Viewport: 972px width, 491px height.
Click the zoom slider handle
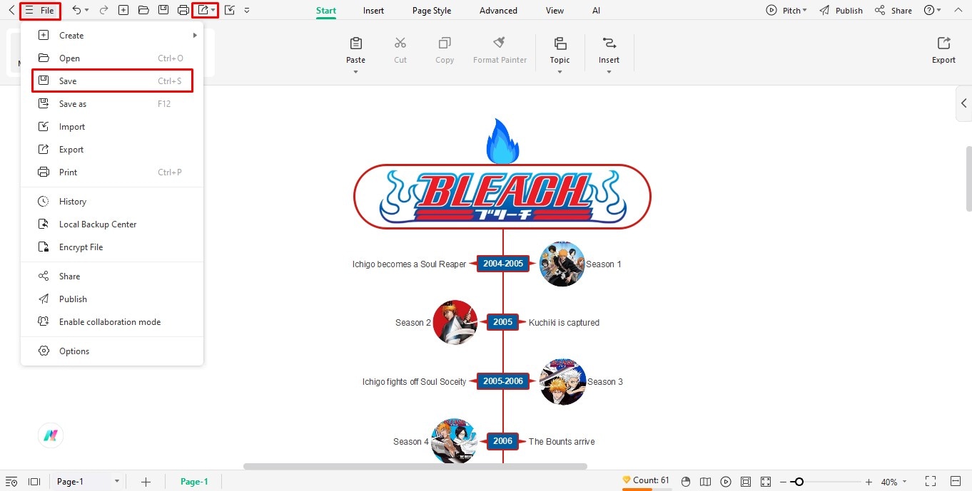tap(799, 482)
